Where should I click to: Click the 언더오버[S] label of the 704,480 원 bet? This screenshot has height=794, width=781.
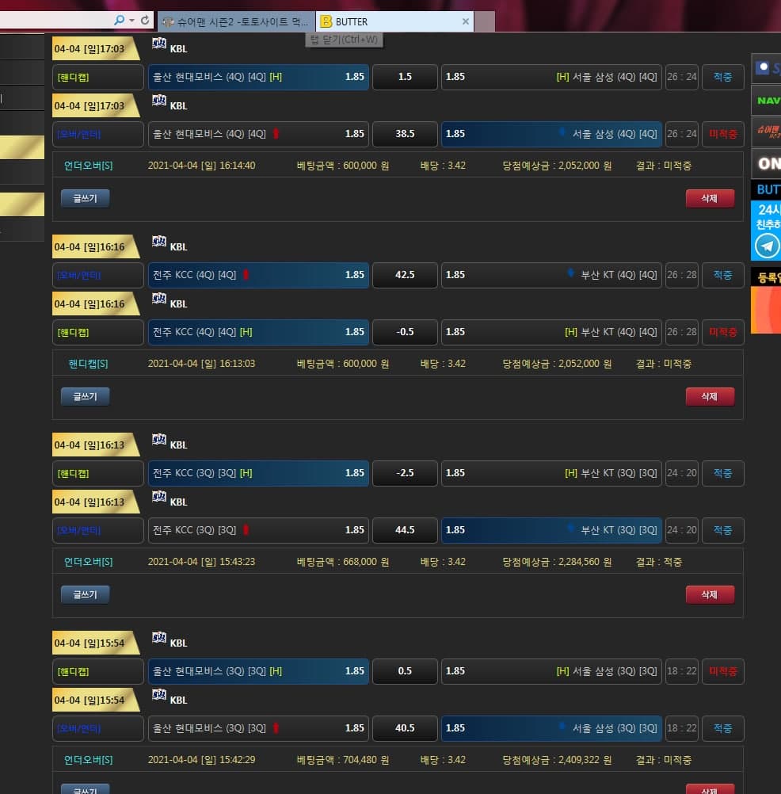coord(89,760)
